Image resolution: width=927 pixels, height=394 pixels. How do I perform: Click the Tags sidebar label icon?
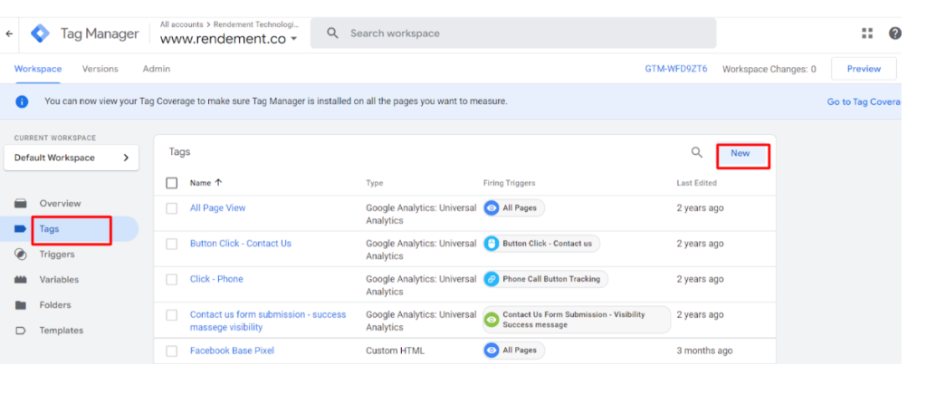(21, 229)
